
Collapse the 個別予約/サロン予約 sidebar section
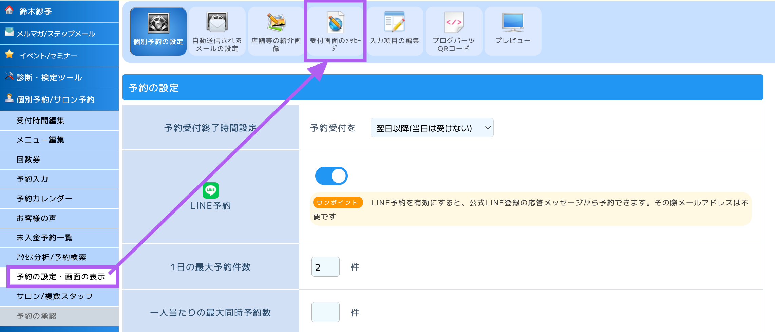55,100
